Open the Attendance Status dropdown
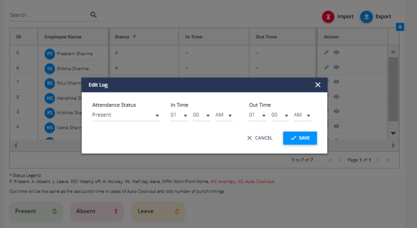The width and height of the screenshot is (417, 228). pyautogui.click(x=125, y=115)
